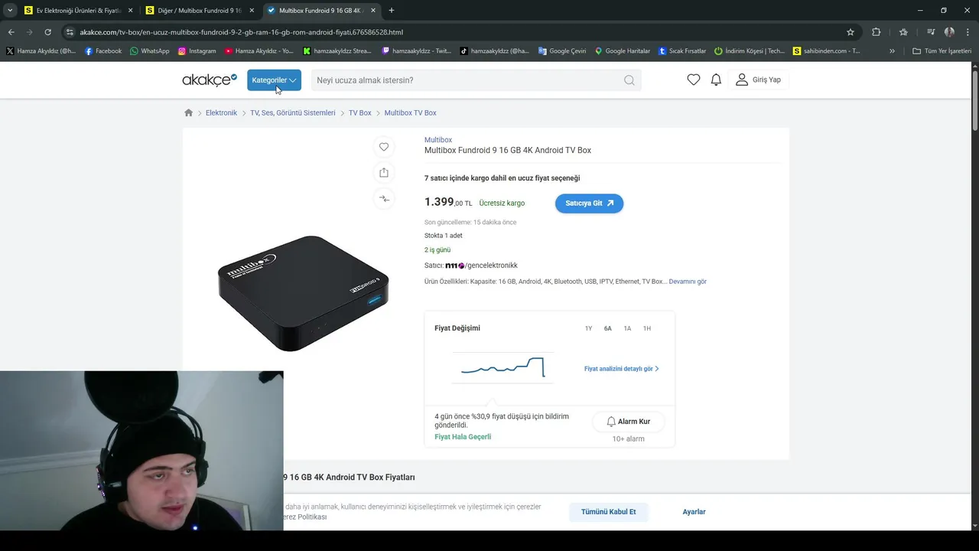Click Giriş Yap login button
This screenshot has width=979, height=551.
coord(758,80)
